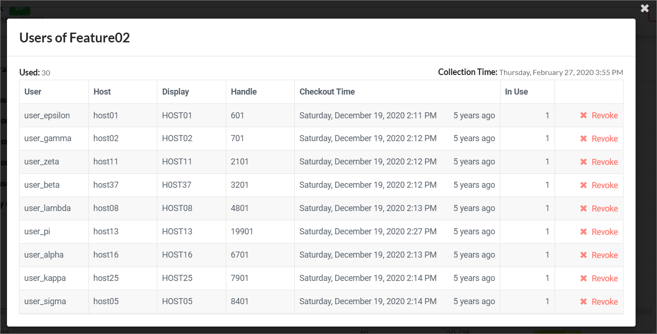Click handle value 2101

coord(240,162)
